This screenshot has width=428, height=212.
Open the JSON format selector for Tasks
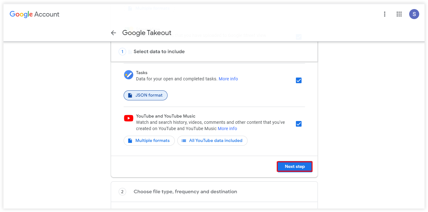pos(145,95)
